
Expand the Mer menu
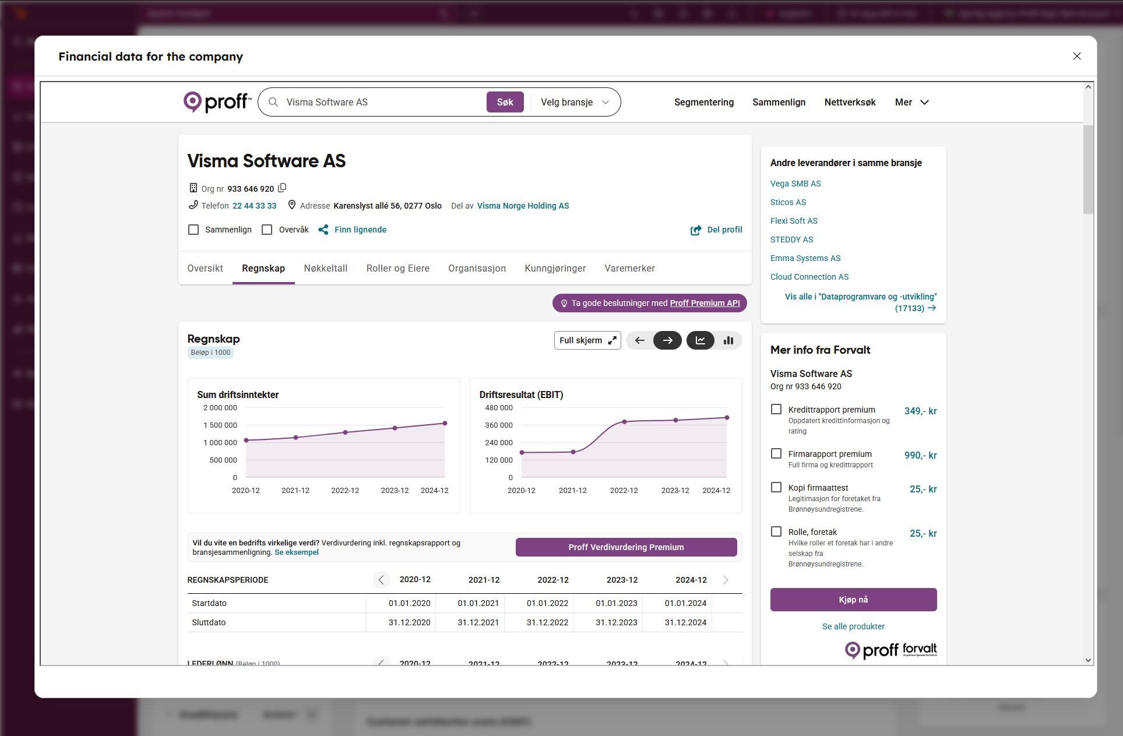coord(911,102)
